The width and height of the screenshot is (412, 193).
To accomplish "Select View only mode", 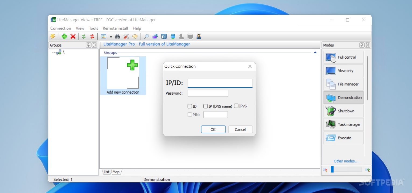I will [343, 71].
